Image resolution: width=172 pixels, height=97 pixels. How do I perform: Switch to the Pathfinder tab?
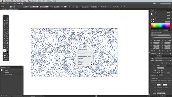coord(163,96)
